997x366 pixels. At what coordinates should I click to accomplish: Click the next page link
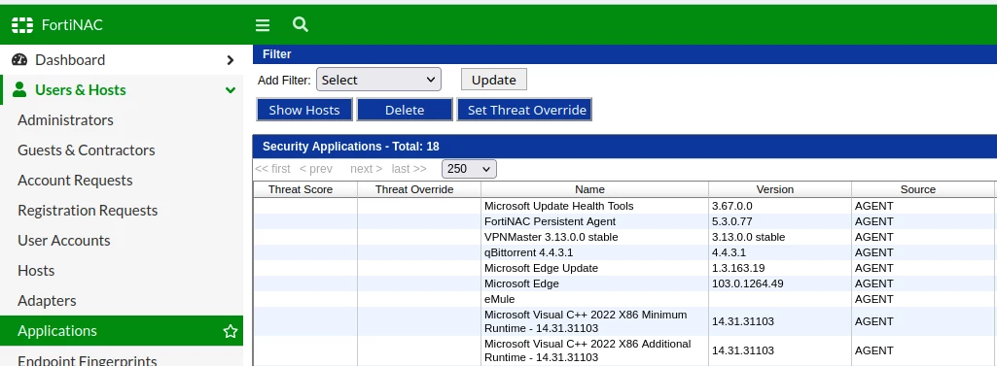(367, 169)
